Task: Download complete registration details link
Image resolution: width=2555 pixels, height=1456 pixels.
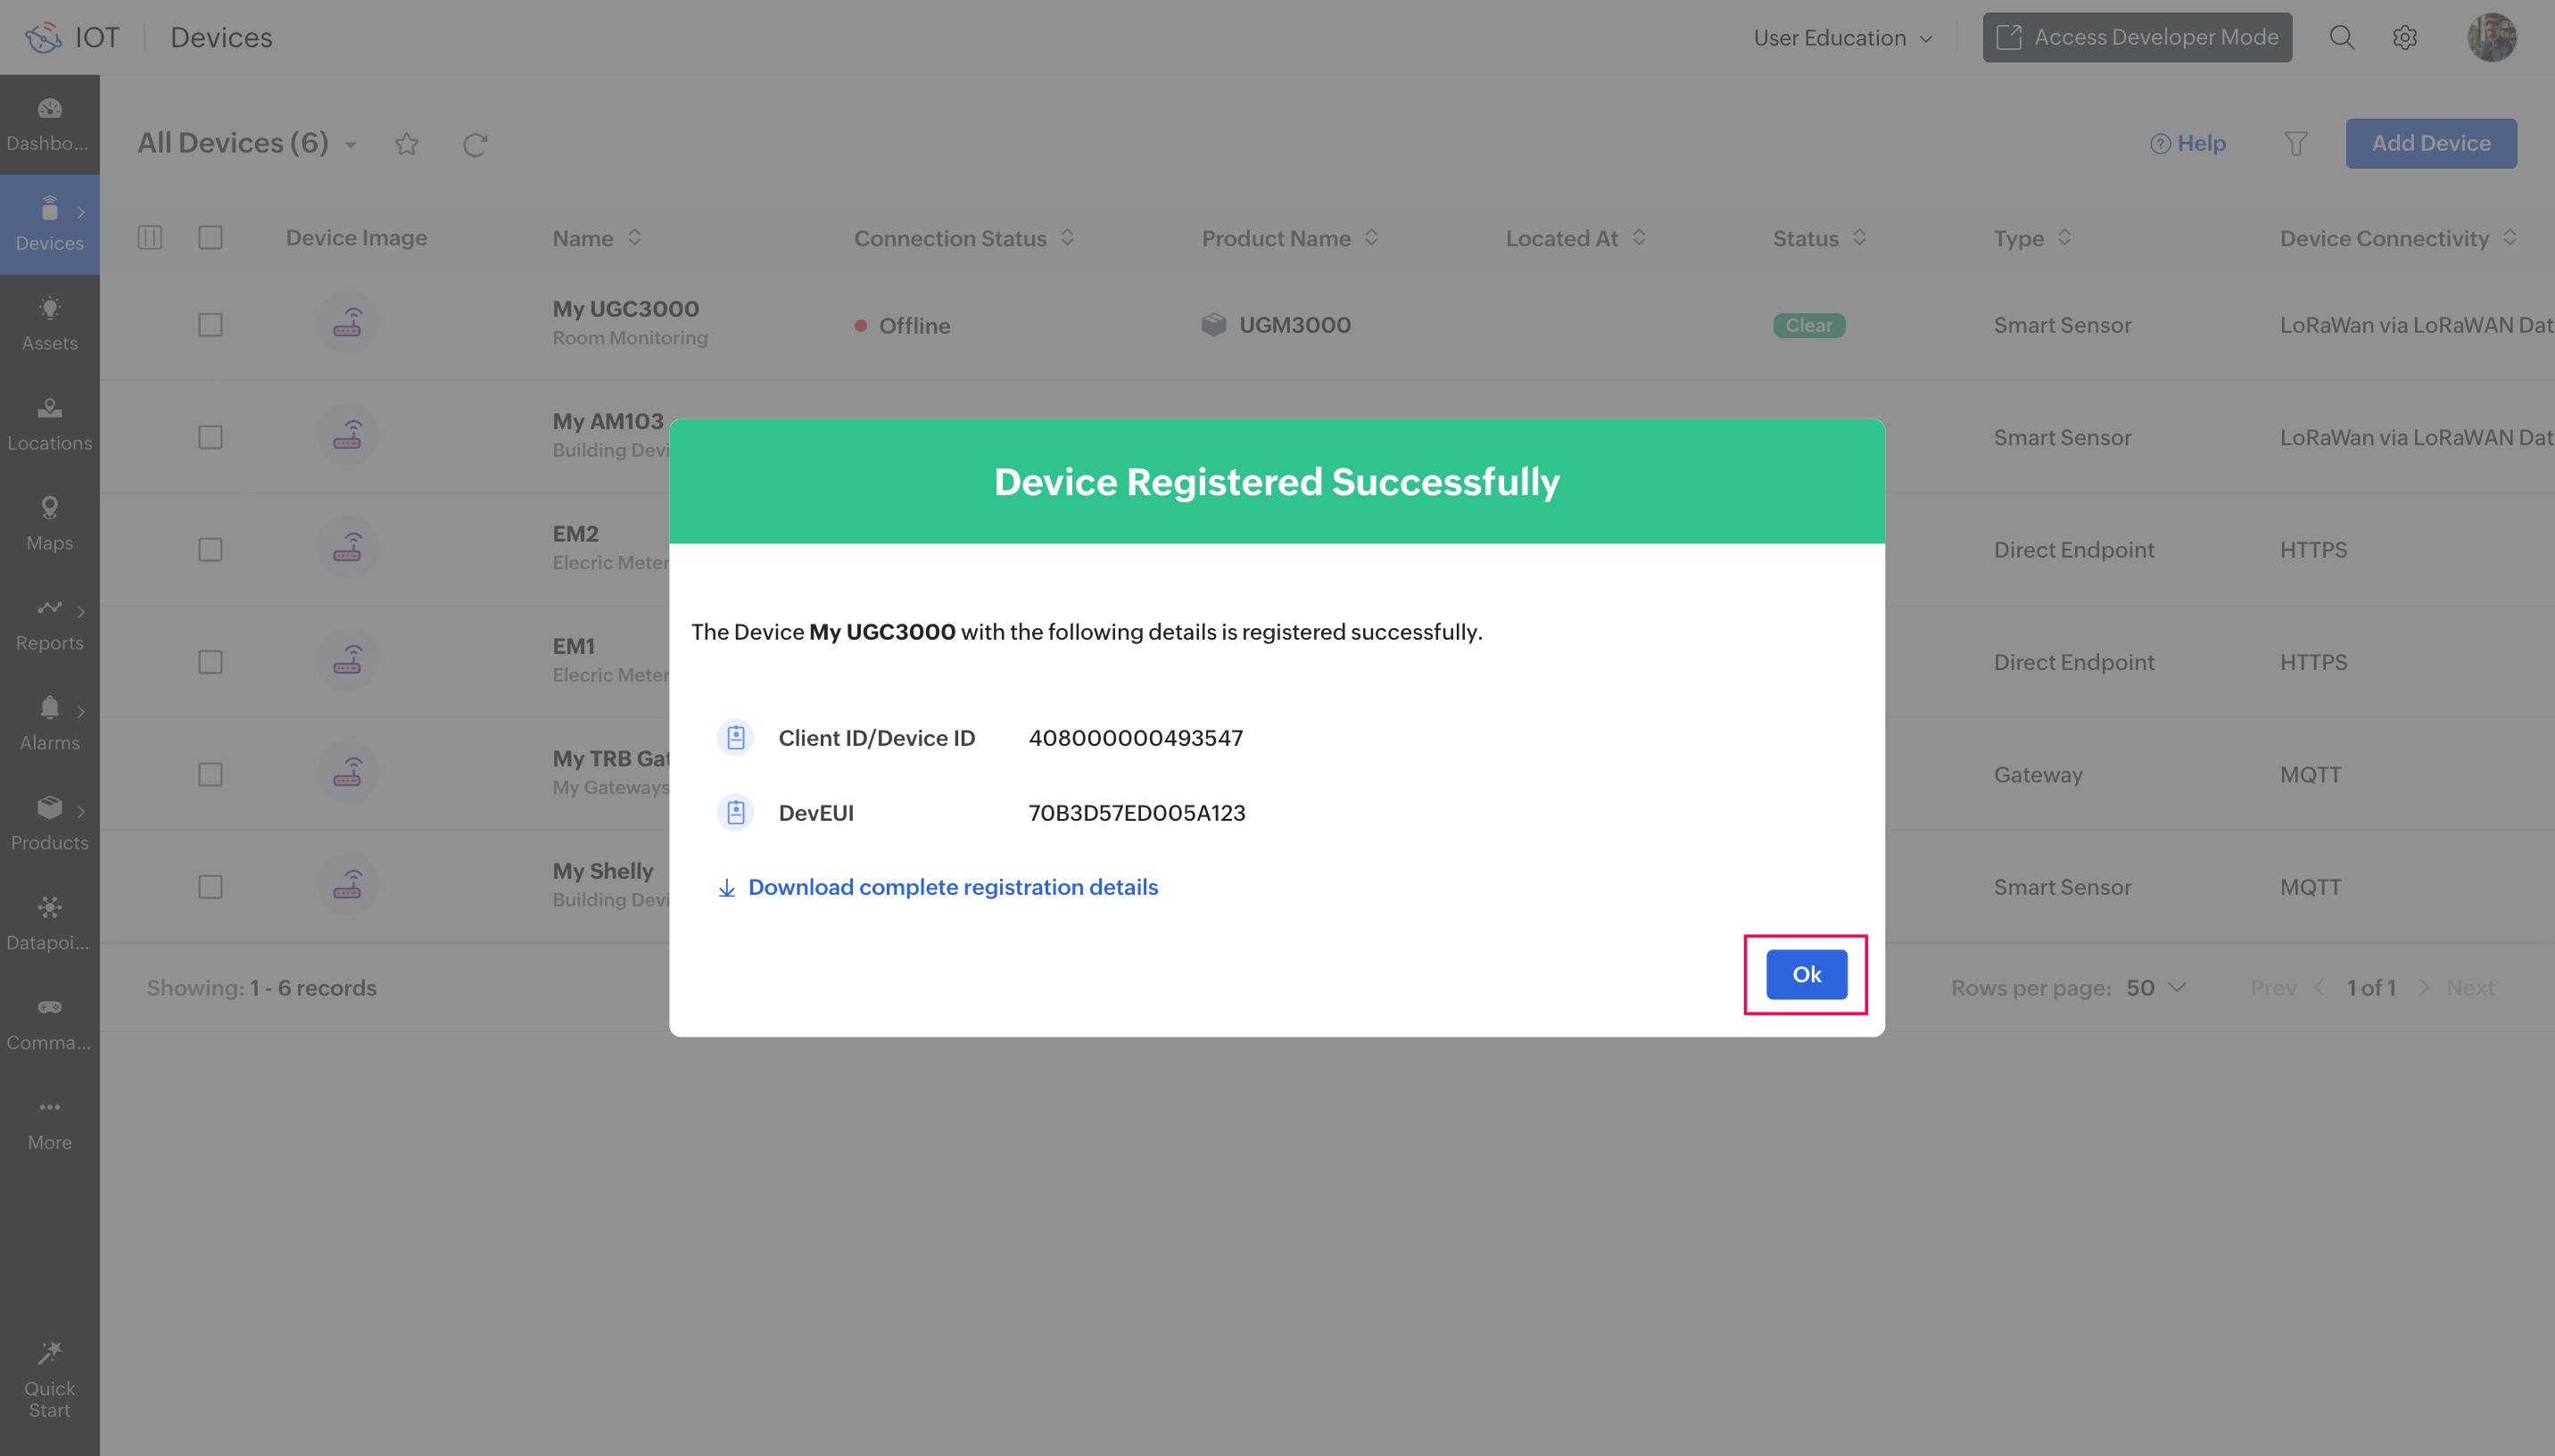Action: point(952,887)
